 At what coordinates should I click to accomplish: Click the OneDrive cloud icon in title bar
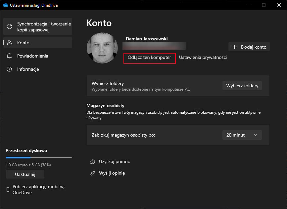coord(5,5)
